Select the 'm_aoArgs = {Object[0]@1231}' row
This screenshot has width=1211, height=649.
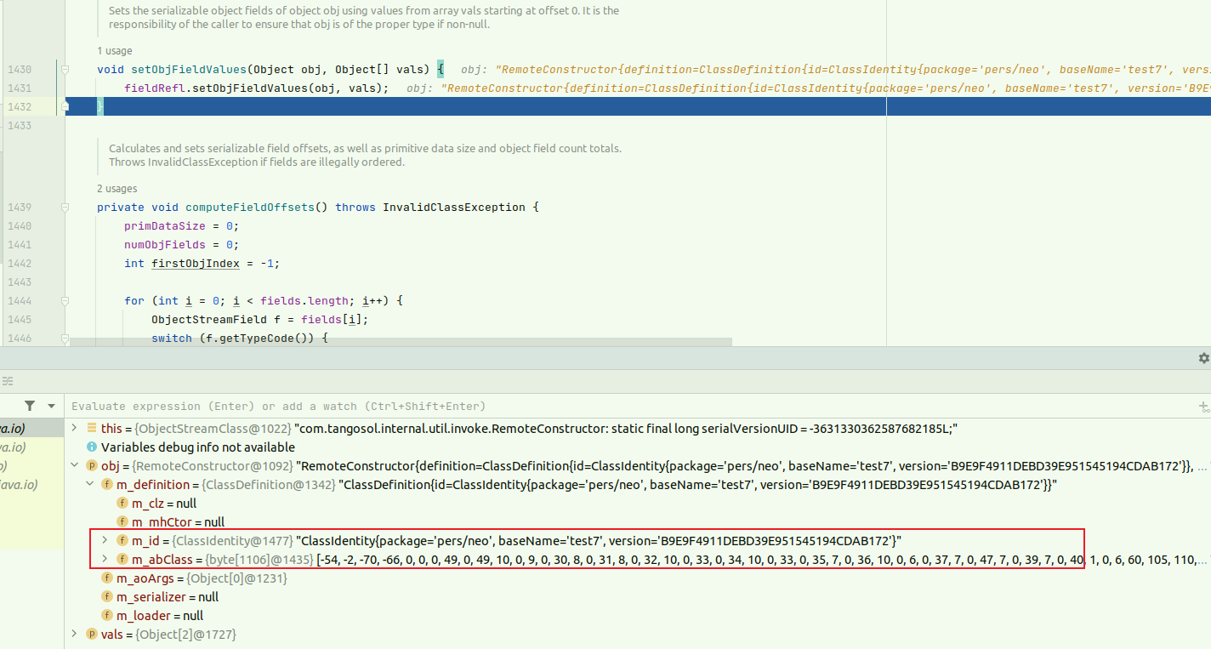point(638,578)
